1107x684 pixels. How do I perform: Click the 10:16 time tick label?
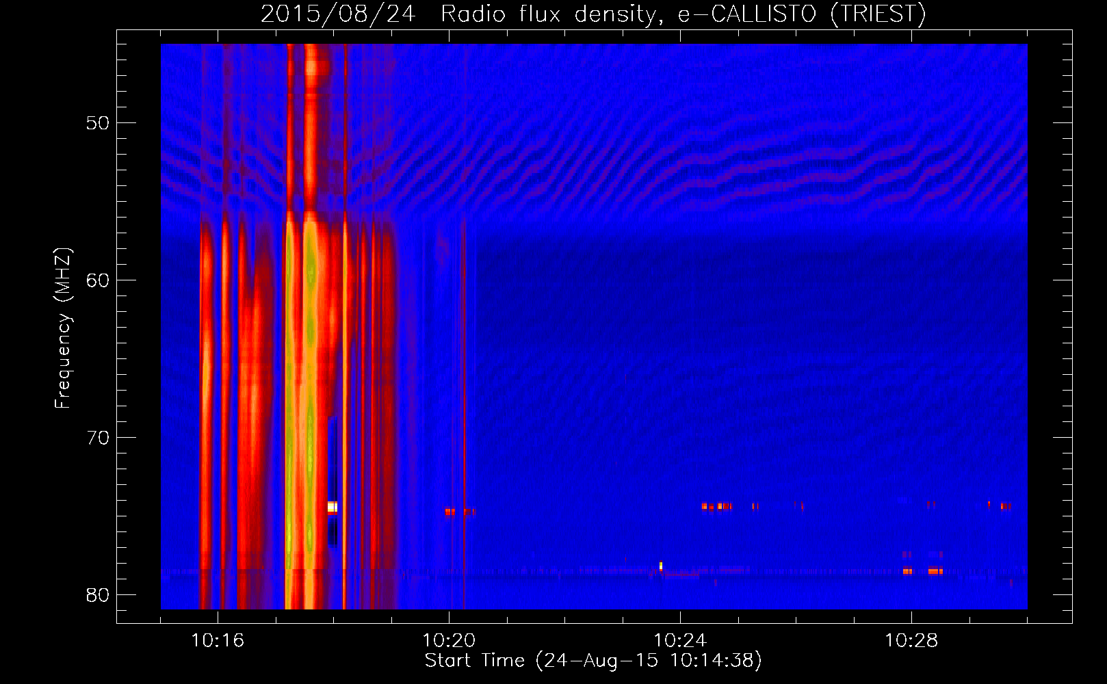tap(218, 641)
